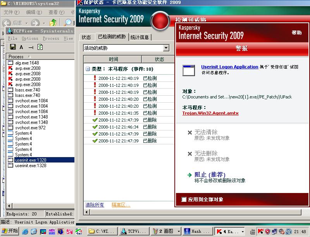Screen dimensions: 310x237
Task: Click the application window icon in the alert
Action: pyautogui.click(x=189, y=70)
